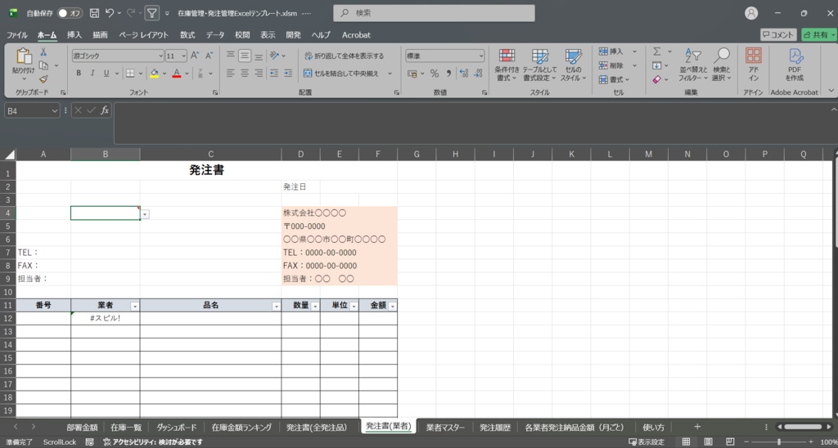Screen dimensions: 838x448
Task: Click the Fill Color yellow bucket swatch
Action: pyautogui.click(x=155, y=73)
